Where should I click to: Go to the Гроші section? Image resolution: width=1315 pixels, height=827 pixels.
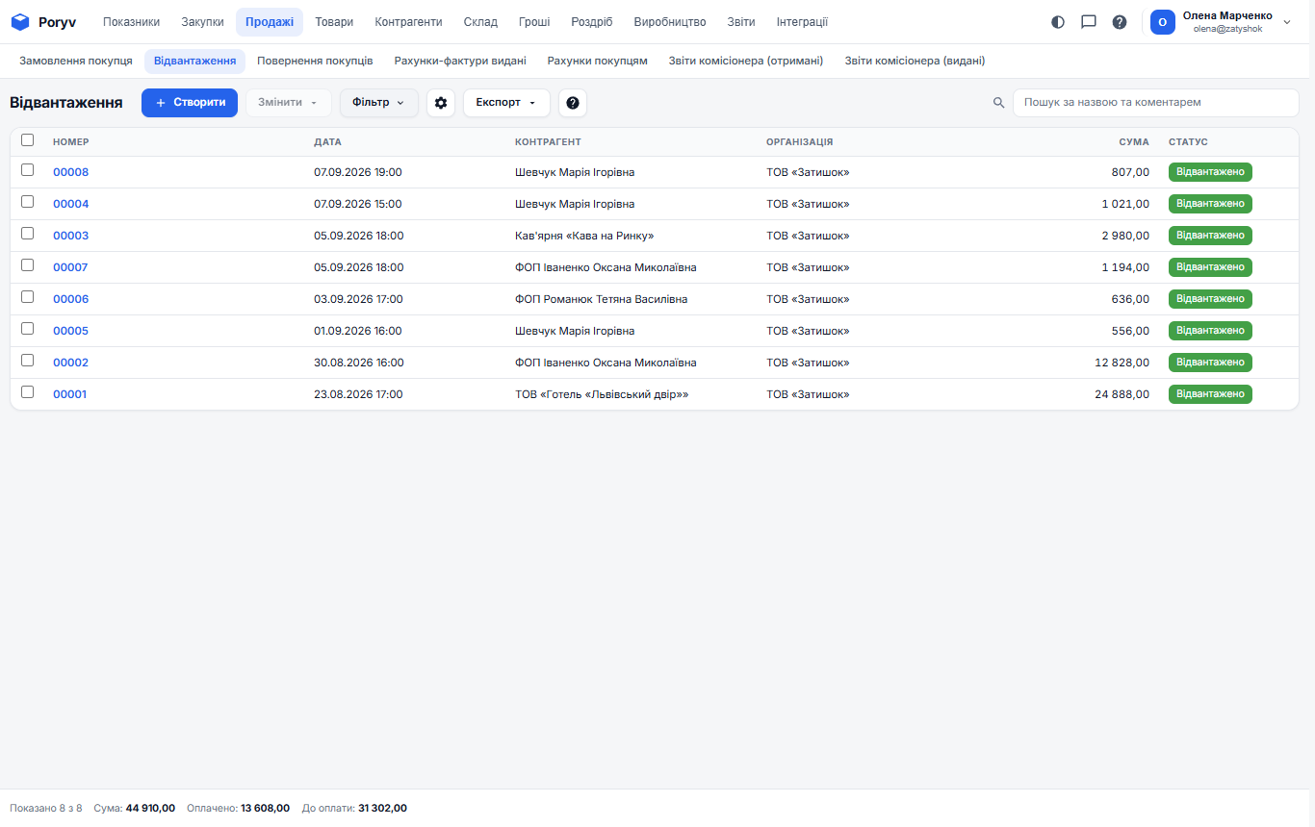pos(534,22)
